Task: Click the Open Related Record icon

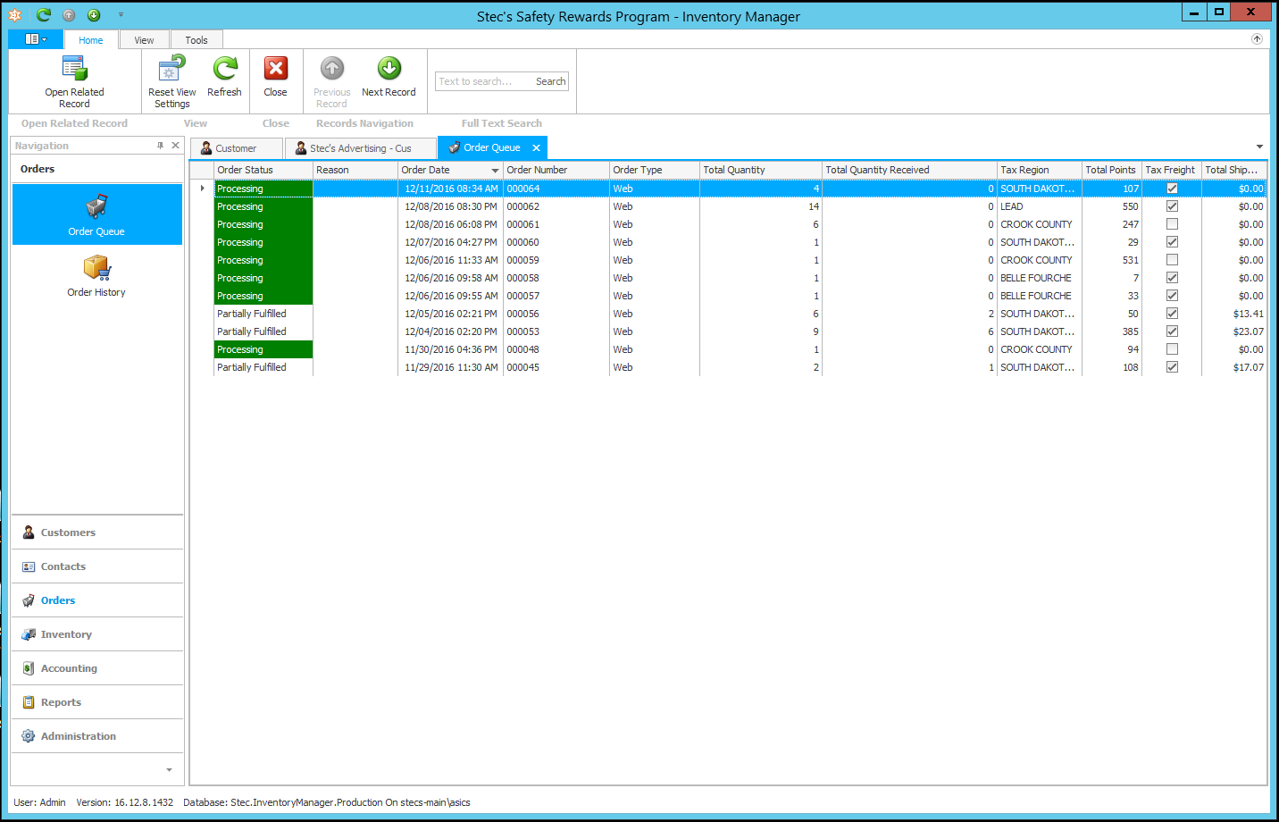Action: tap(74, 69)
